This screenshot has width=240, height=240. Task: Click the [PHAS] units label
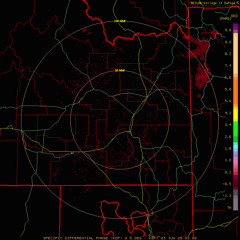point(225,18)
